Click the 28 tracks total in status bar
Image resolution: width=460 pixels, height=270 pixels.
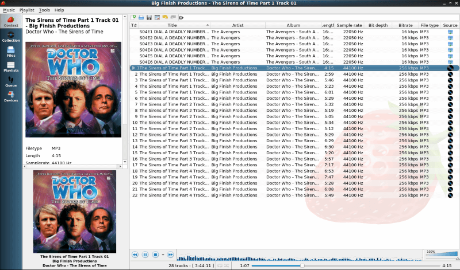pyautogui.click(x=191, y=265)
